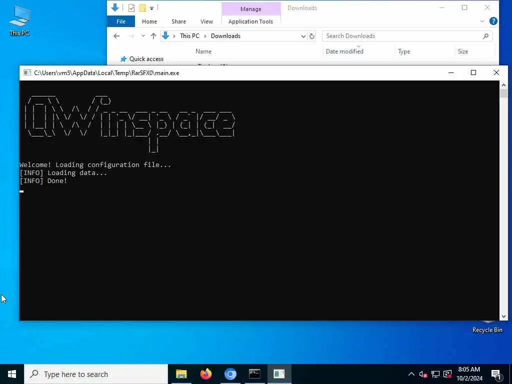Launch Chrome from the taskbar
512x384 pixels.
tap(230, 374)
